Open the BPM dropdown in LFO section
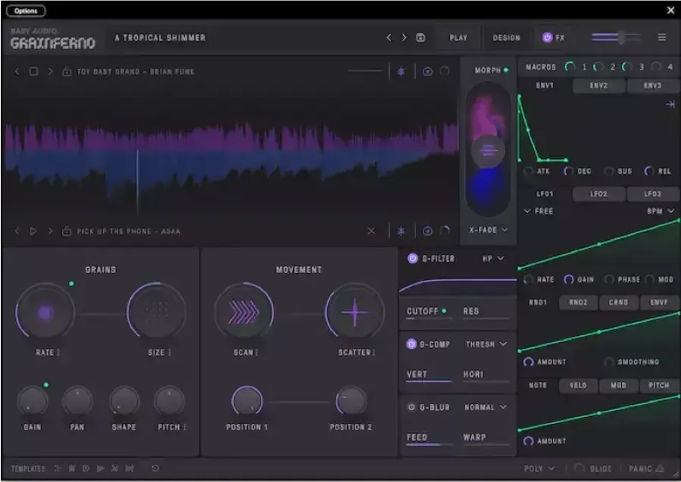Image resolution: width=681 pixels, height=482 pixels. click(660, 211)
